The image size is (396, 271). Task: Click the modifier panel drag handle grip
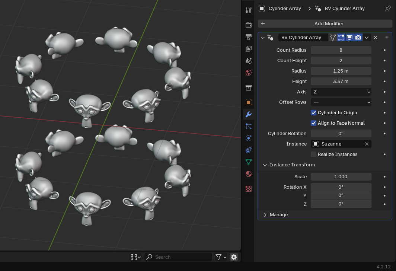tap(387, 37)
